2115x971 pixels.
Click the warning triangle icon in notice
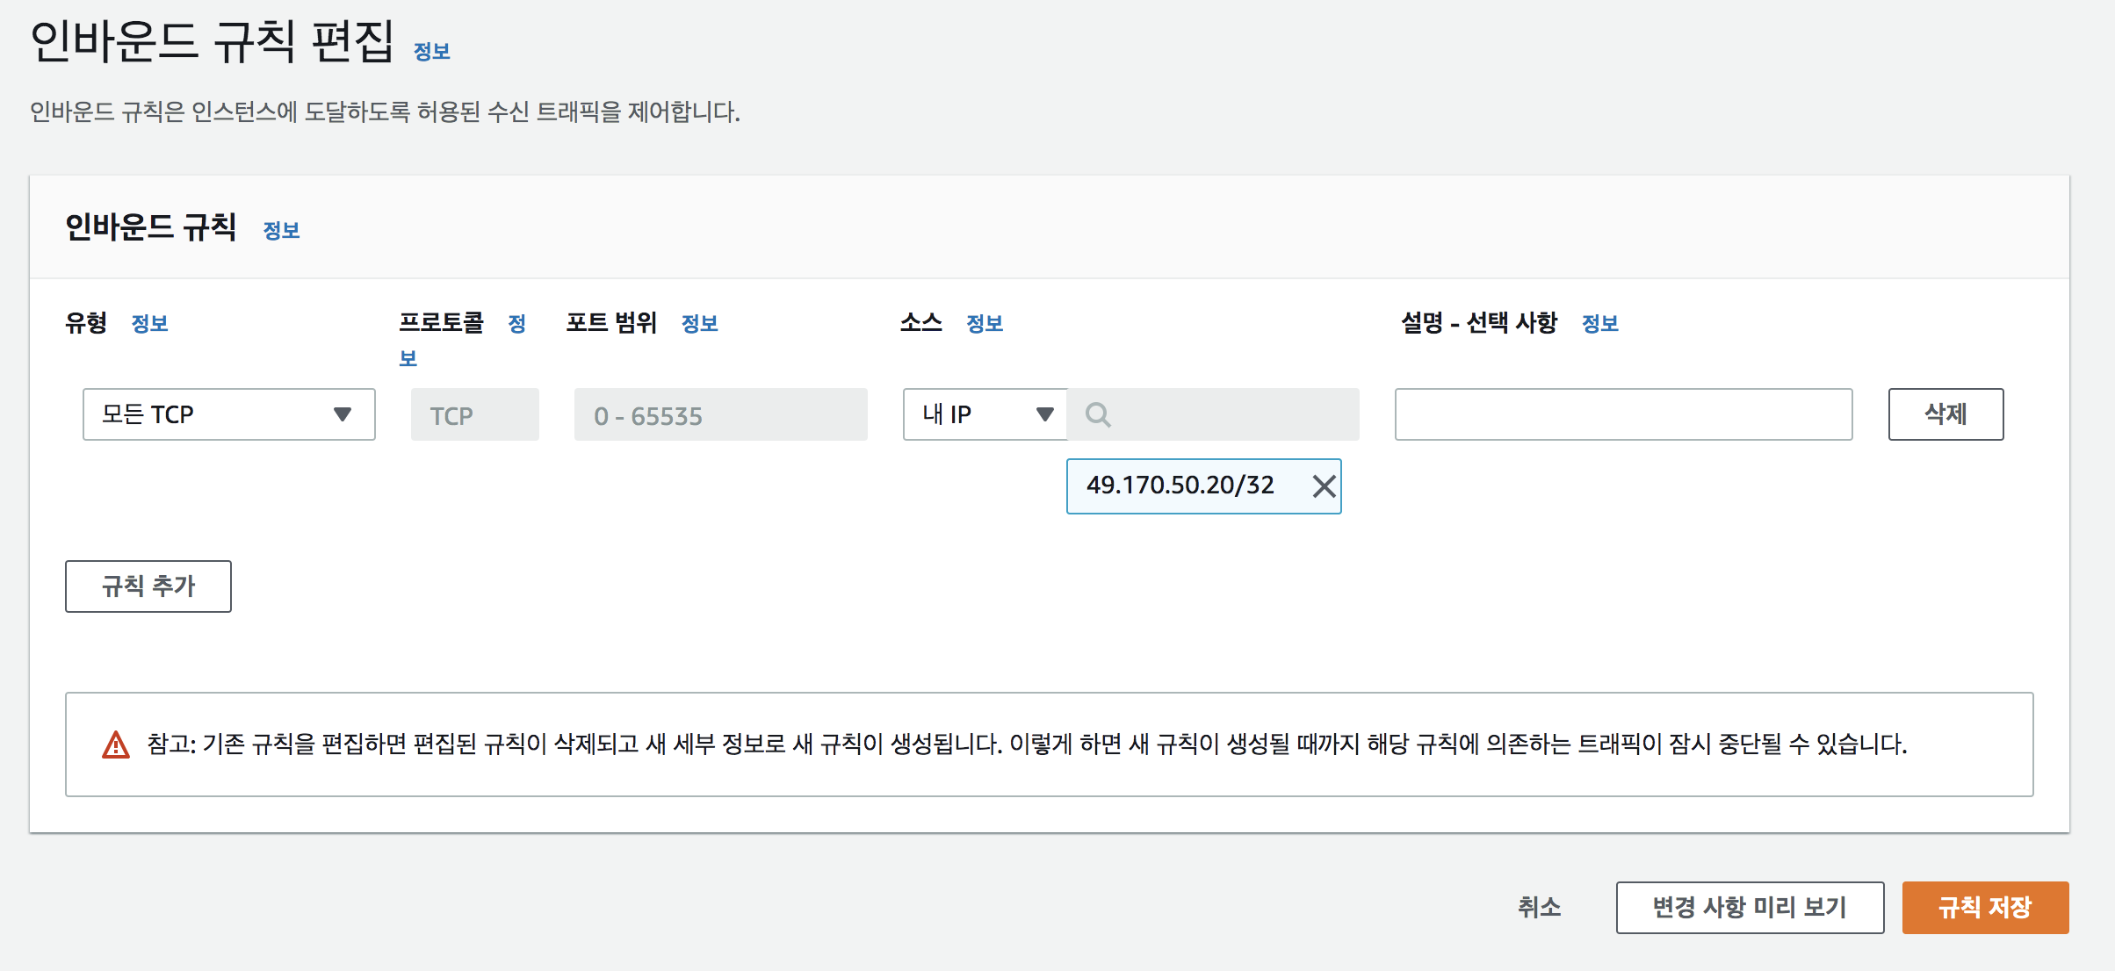pos(116,745)
